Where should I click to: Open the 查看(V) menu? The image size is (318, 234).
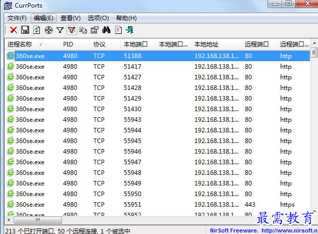[x=70, y=18]
